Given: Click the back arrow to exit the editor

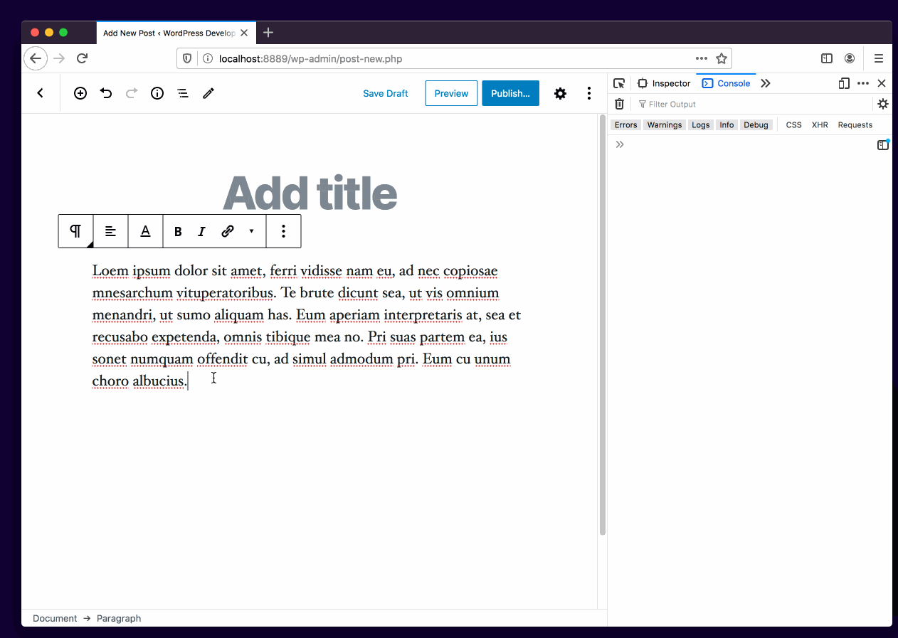Looking at the screenshot, I should [41, 93].
